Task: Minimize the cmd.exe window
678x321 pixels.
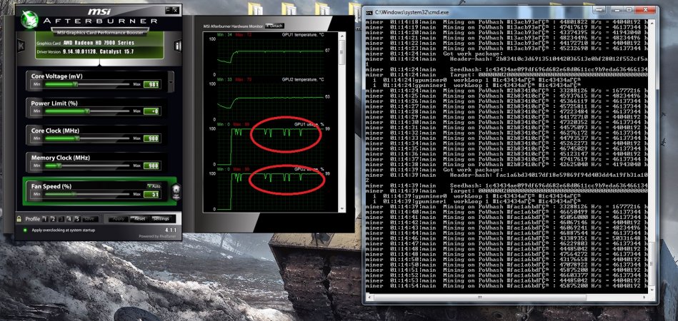Action: (x=619, y=9)
